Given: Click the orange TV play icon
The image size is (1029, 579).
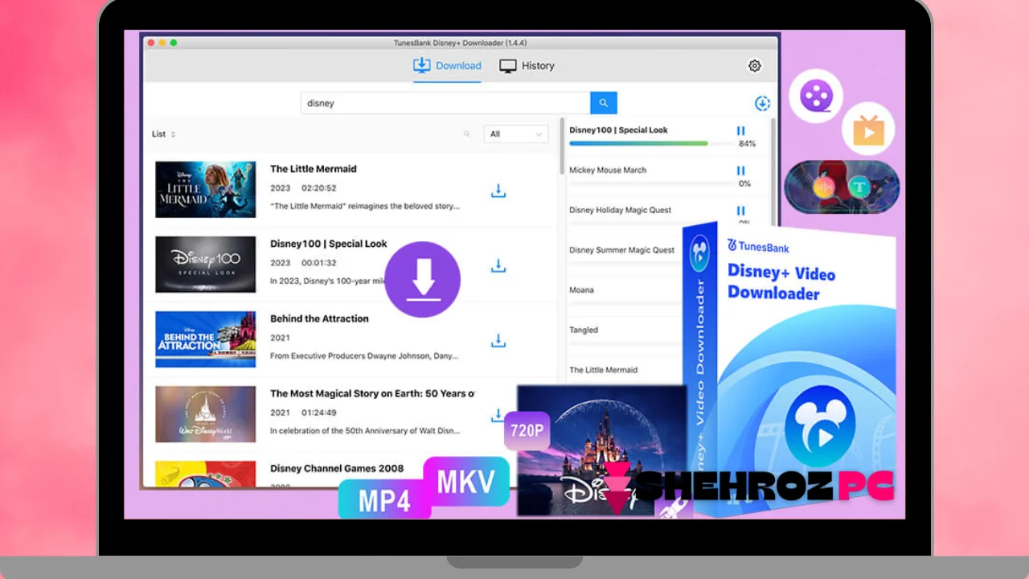Looking at the screenshot, I should click(x=868, y=129).
